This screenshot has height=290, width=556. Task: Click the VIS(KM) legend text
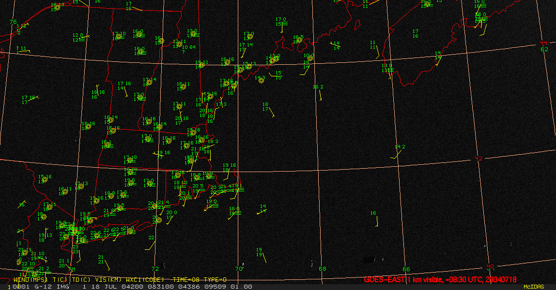[x=108, y=280]
